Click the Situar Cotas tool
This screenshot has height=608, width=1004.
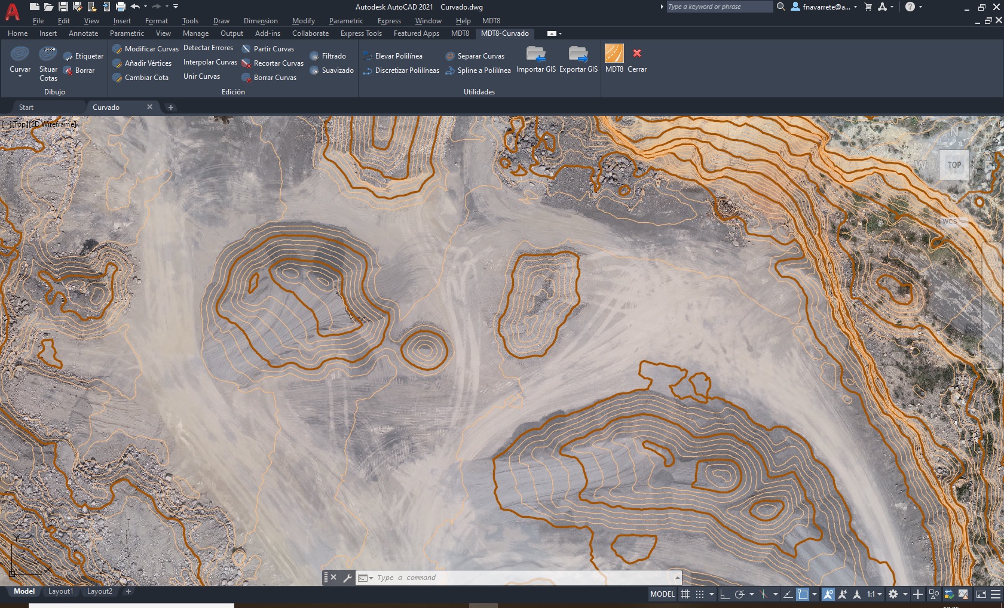(x=48, y=63)
